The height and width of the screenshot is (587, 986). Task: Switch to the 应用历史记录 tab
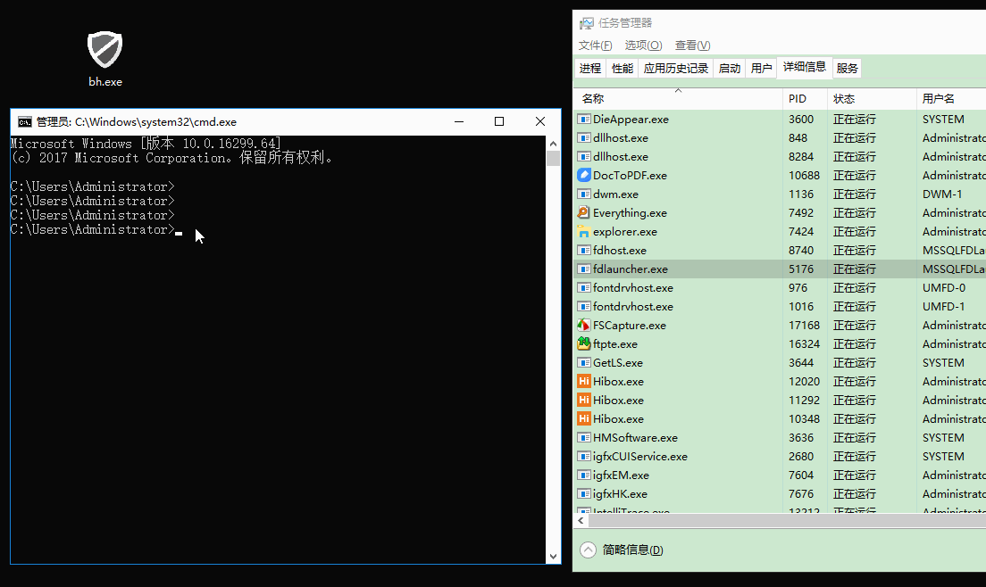tap(676, 69)
